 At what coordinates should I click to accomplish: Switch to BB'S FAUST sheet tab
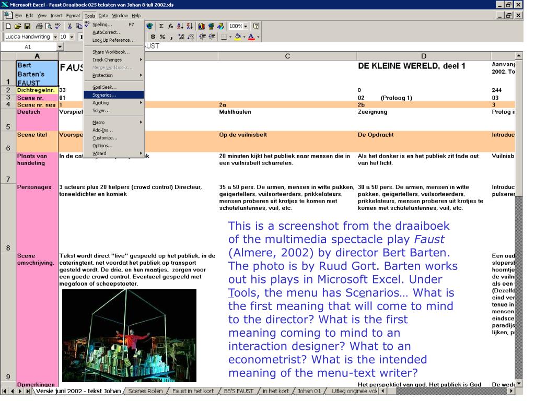click(x=238, y=391)
